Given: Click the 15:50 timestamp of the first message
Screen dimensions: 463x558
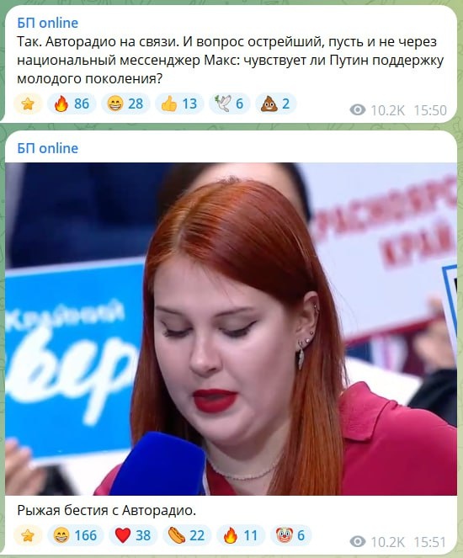Looking at the screenshot, I should (430, 110).
